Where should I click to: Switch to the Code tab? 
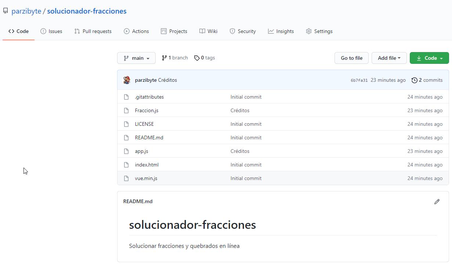click(x=18, y=31)
